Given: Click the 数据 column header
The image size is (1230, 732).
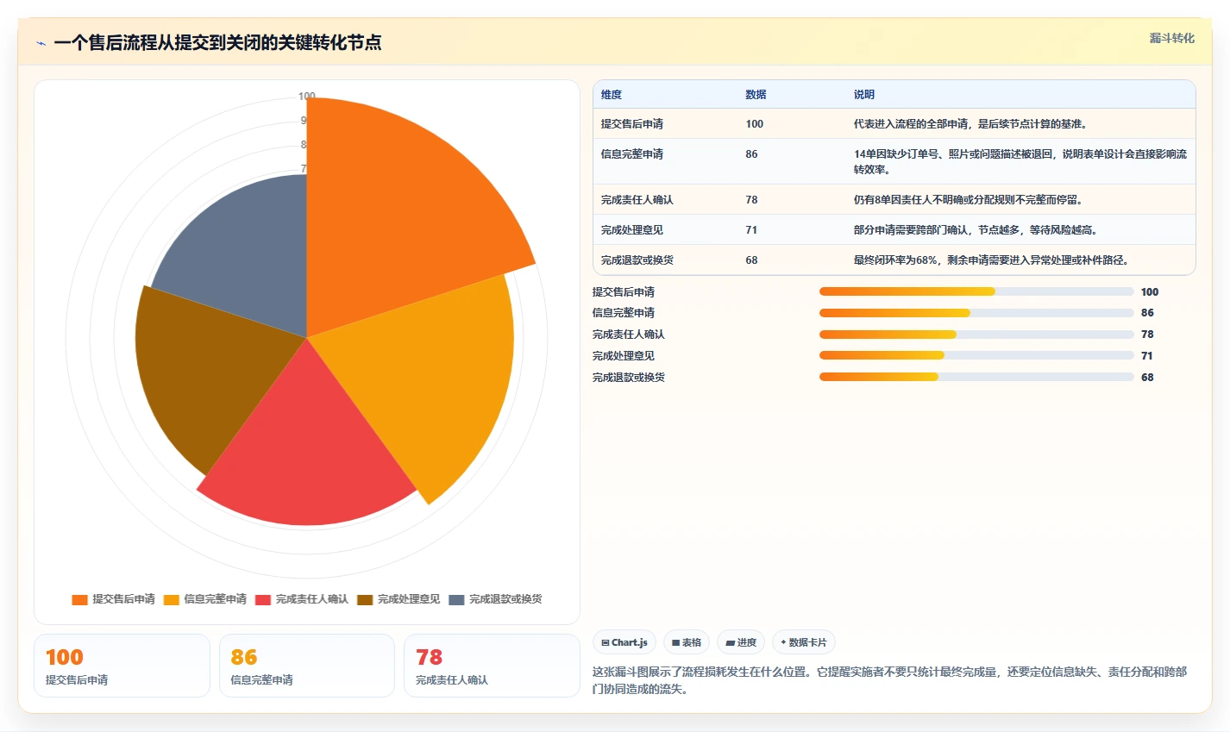Looking at the screenshot, I should [756, 95].
